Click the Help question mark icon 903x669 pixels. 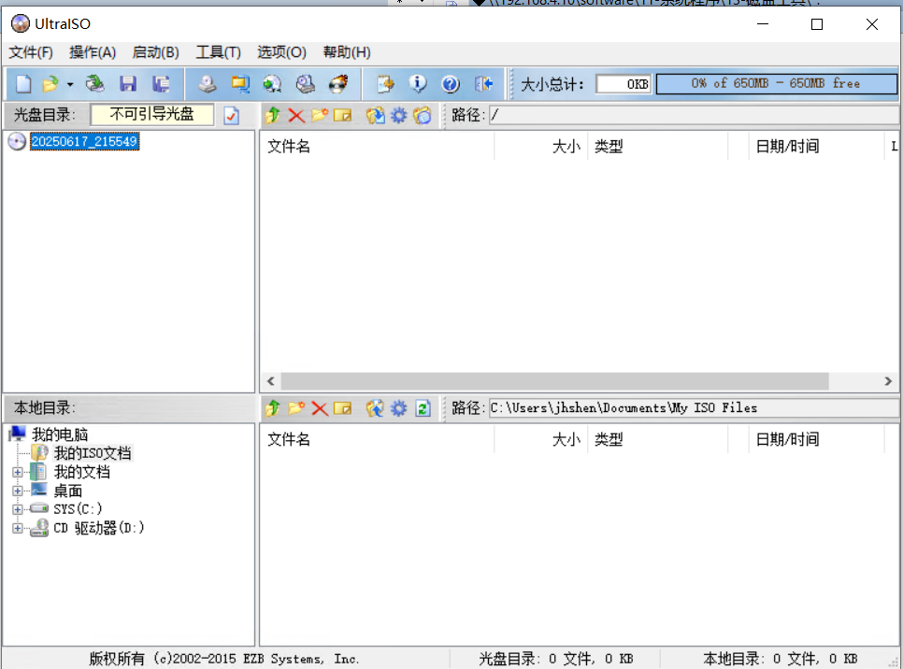[451, 84]
